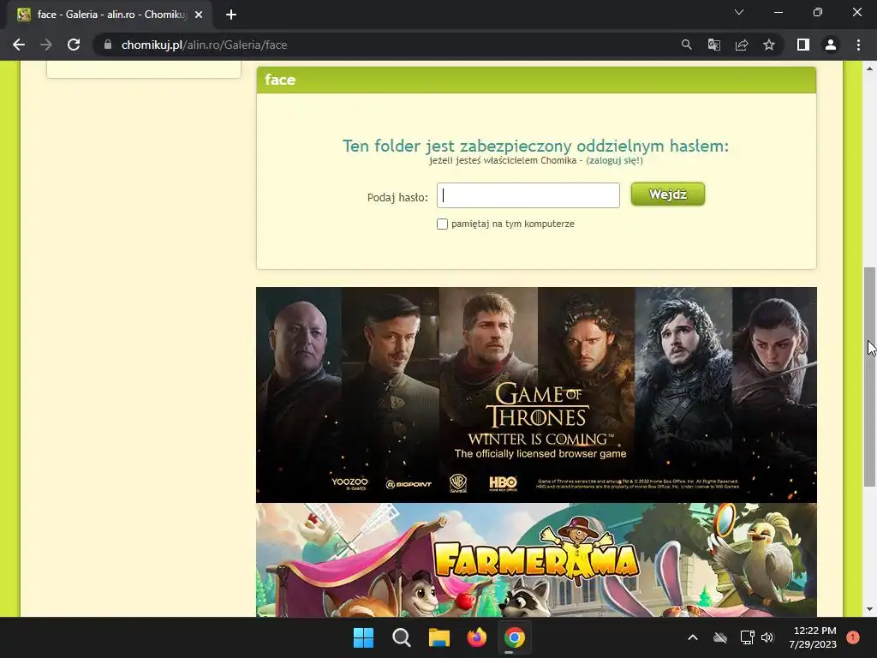Open the Farmerama banner ad
The height and width of the screenshot is (658, 877).
[536, 559]
